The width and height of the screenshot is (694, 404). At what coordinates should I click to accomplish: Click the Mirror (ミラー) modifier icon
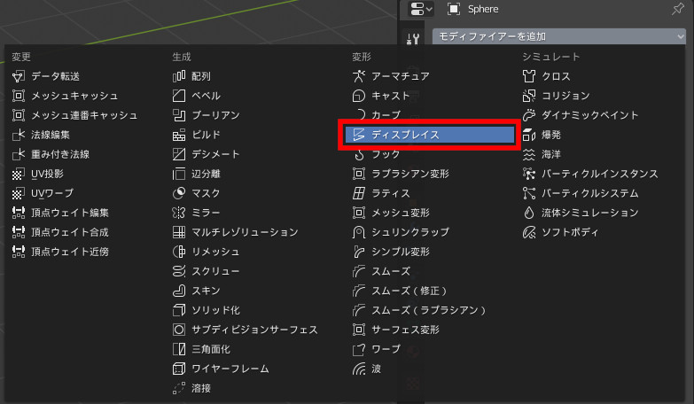pyautogui.click(x=179, y=213)
